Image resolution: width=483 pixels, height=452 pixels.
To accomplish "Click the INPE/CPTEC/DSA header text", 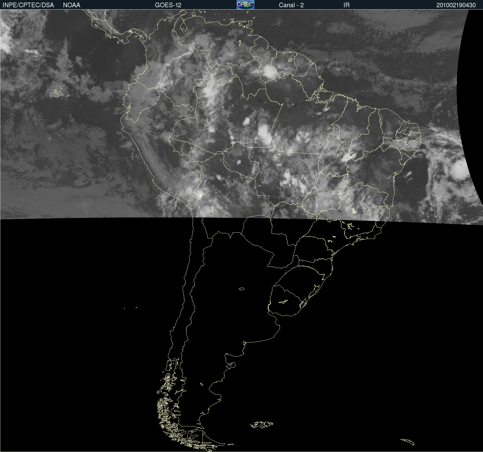I will [28, 5].
